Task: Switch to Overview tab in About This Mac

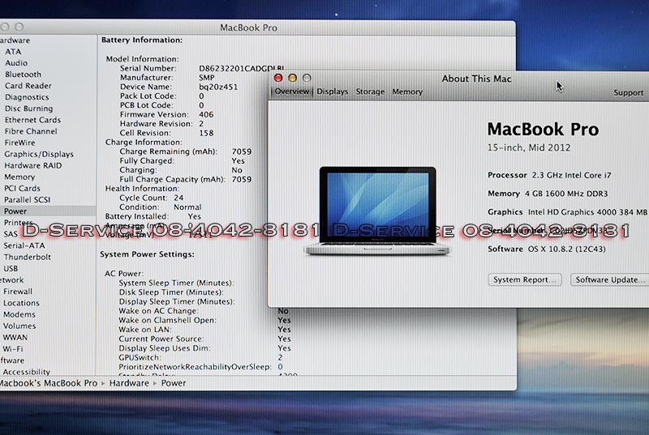Action: click(292, 92)
